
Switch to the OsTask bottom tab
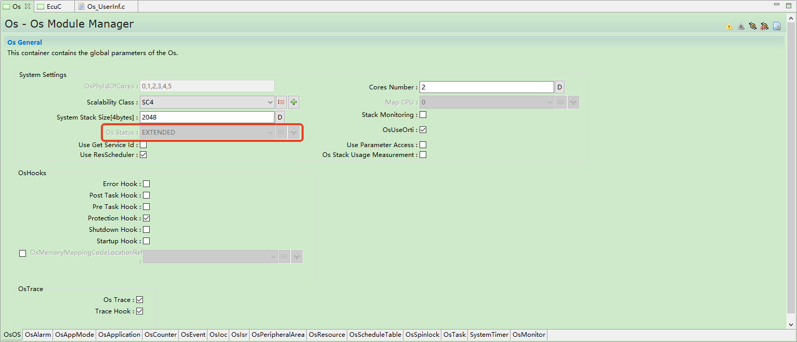tap(454, 335)
